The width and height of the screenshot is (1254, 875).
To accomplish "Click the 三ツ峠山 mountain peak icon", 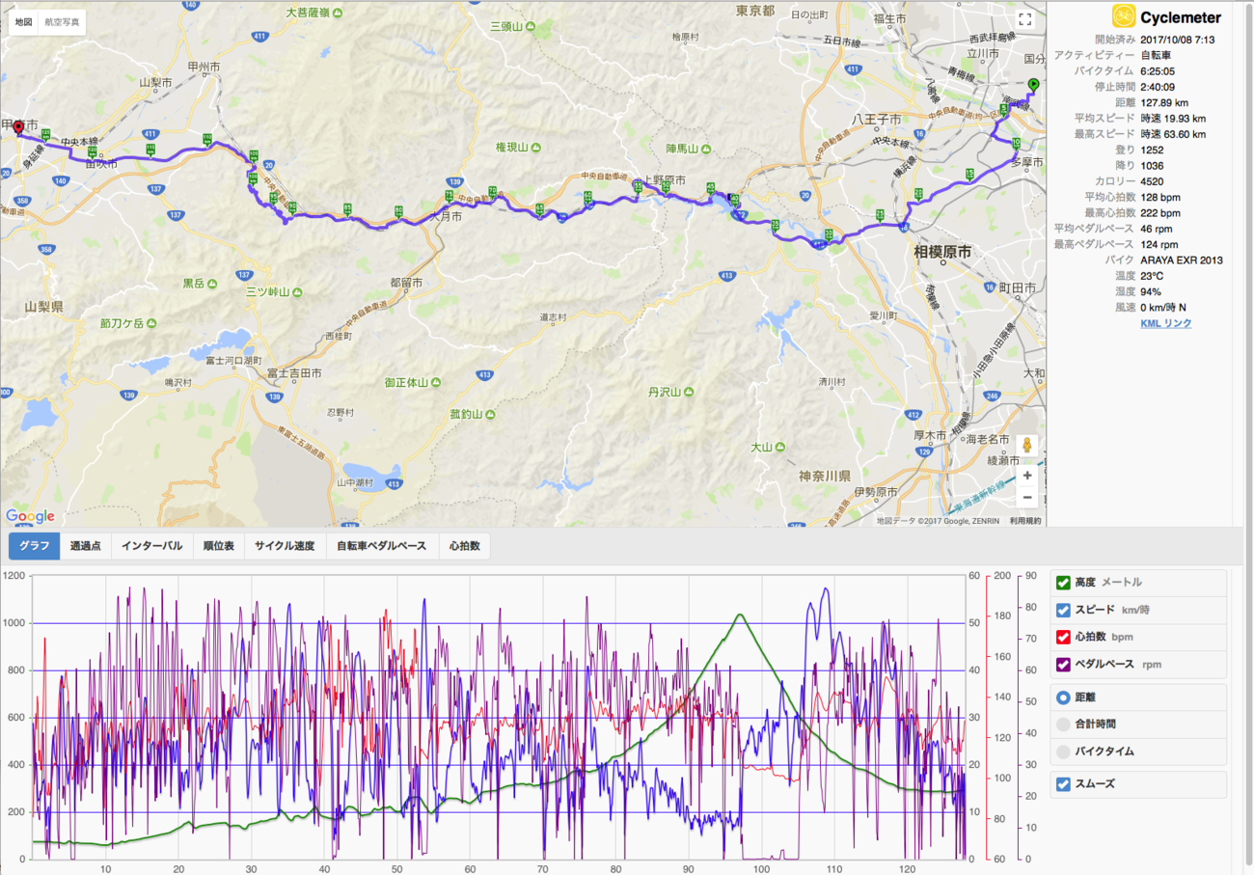I will click(x=299, y=290).
